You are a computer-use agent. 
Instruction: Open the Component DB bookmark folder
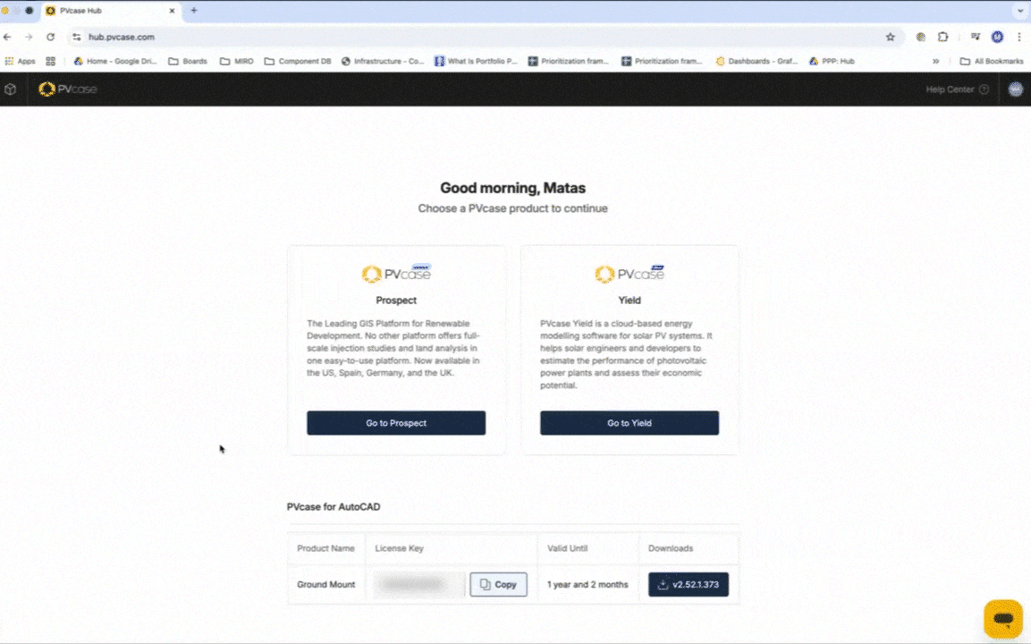298,61
